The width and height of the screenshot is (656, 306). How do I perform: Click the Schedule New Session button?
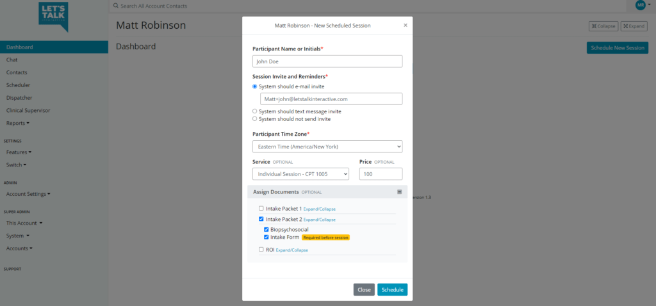(x=618, y=47)
